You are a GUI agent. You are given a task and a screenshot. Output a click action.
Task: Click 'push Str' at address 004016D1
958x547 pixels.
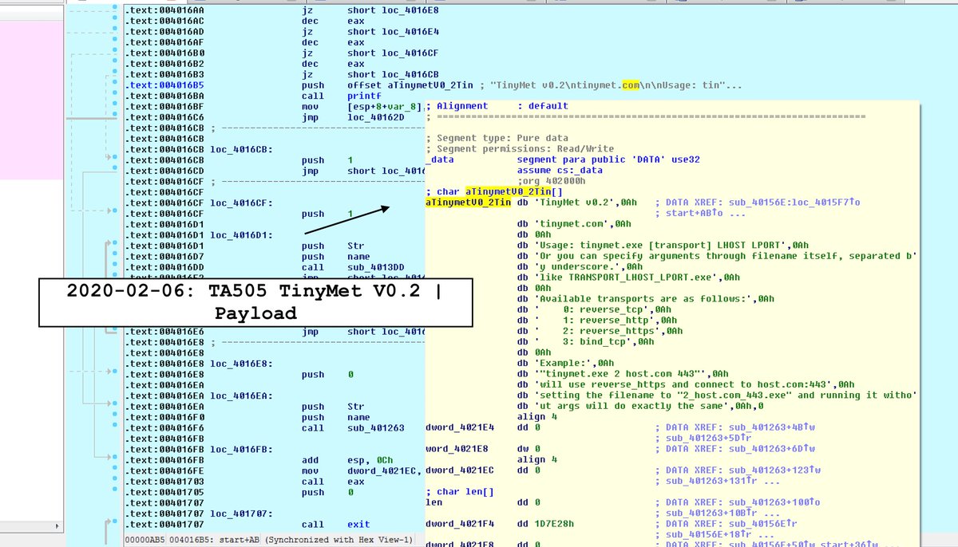334,246
